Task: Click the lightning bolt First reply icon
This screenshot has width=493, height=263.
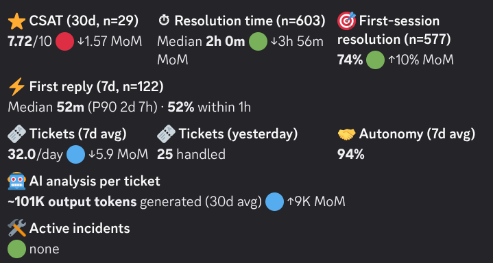Action: point(16,87)
